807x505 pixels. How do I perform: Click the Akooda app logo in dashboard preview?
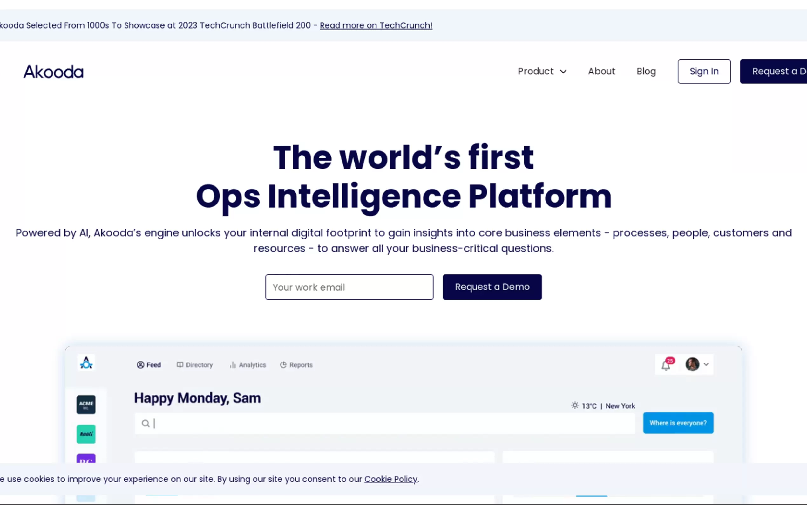(86, 363)
